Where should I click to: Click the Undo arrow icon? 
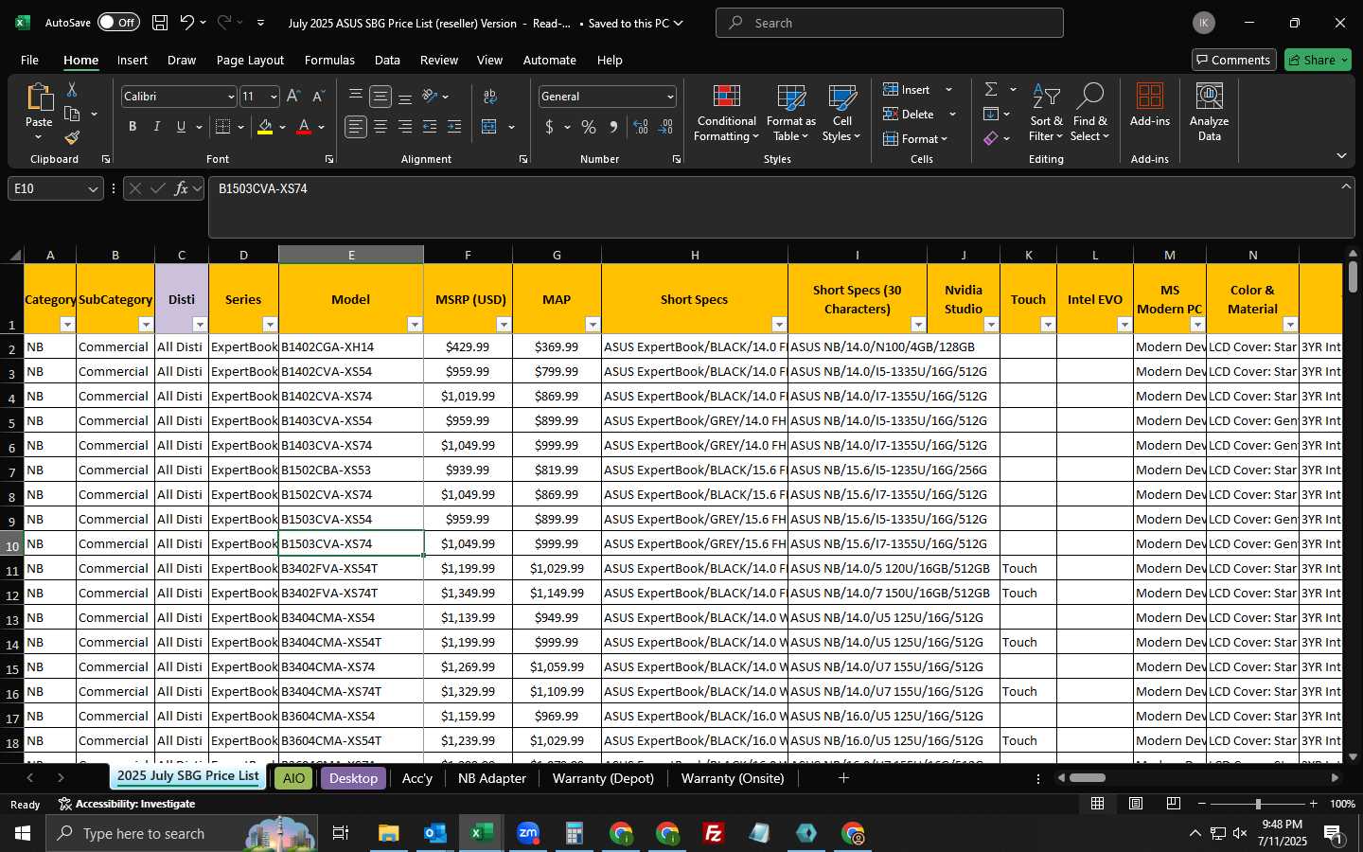[x=187, y=23]
